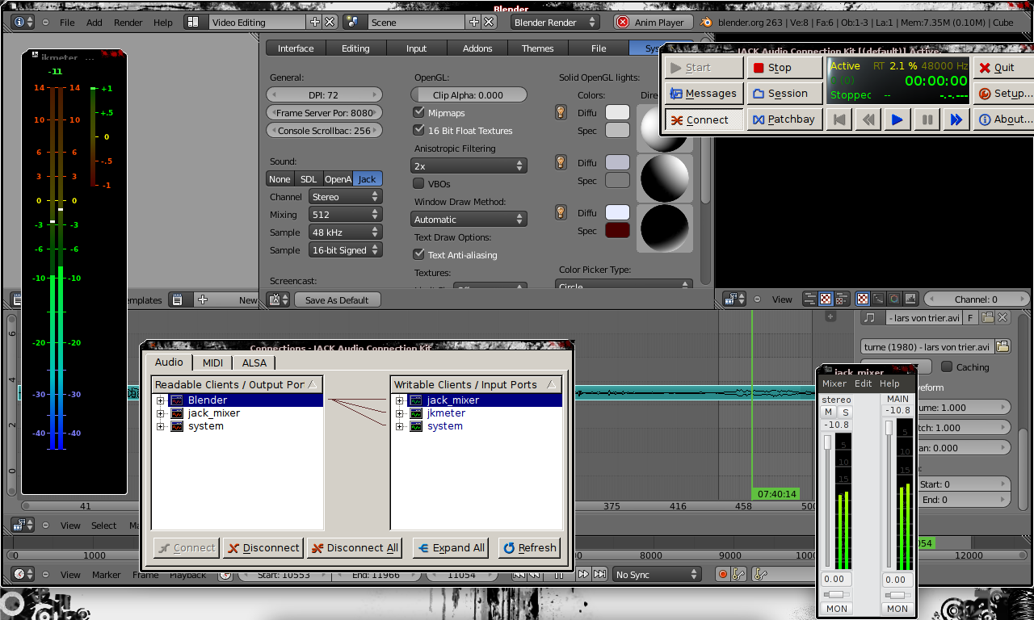This screenshot has height=620, width=1034.
Task: Click the timeline record button icon
Action: [722, 574]
